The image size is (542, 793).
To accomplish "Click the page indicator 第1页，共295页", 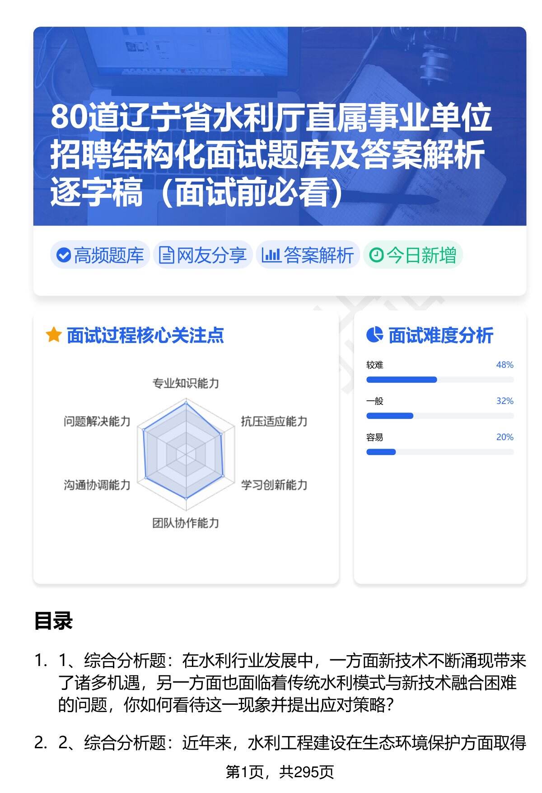I will tap(280, 772).
